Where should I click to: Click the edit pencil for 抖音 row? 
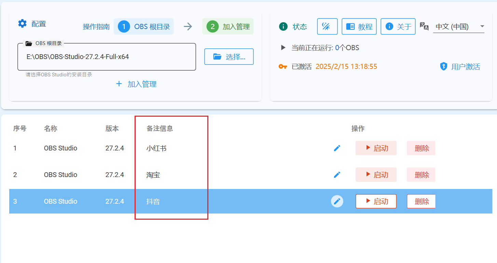(x=337, y=201)
